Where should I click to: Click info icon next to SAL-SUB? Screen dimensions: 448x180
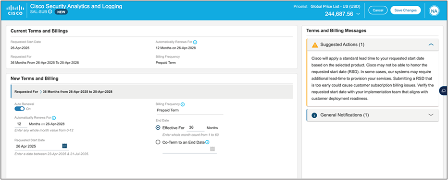[x=50, y=12]
